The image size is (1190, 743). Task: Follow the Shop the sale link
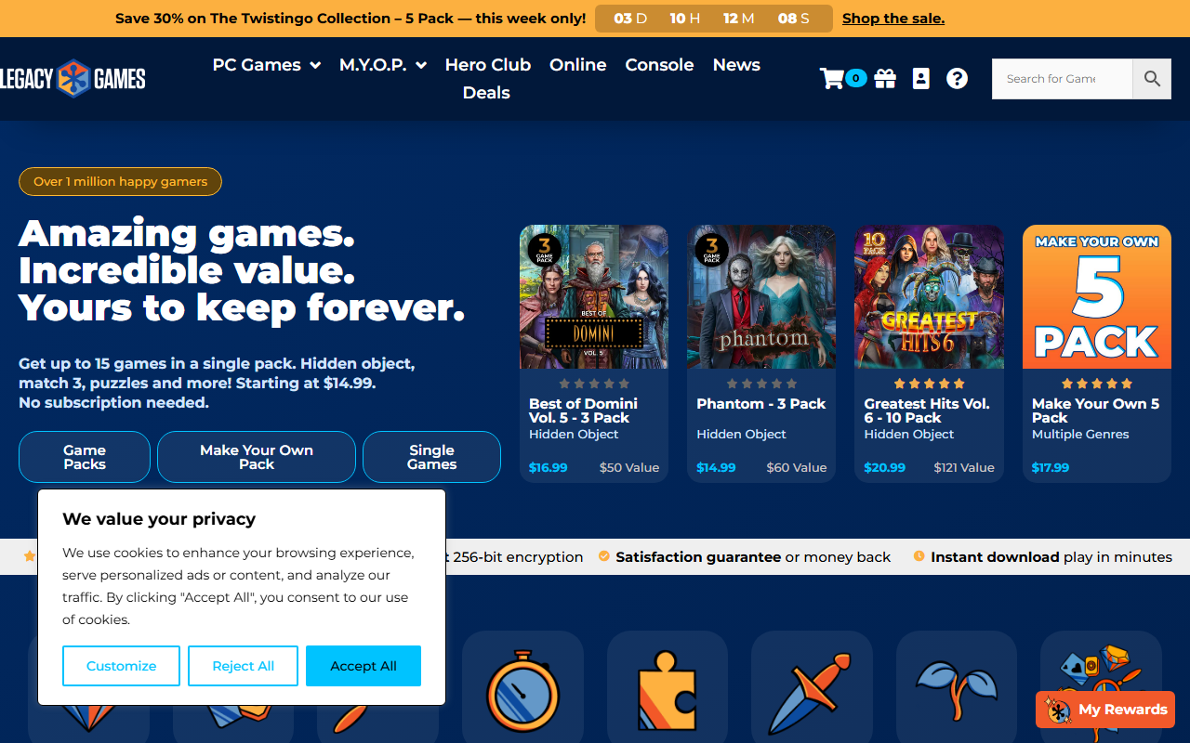tap(893, 19)
